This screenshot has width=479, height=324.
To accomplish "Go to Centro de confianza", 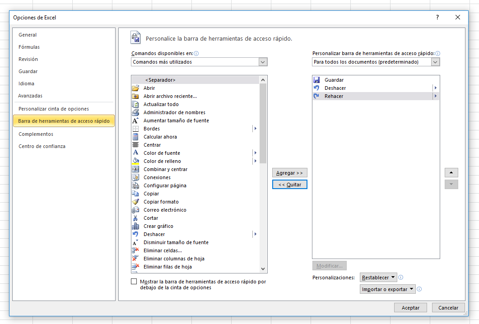I will point(42,146).
